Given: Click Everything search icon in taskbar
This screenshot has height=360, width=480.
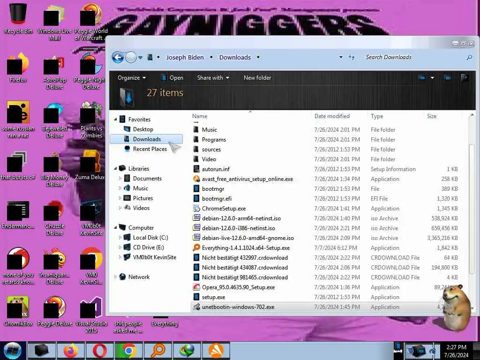Looking at the screenshot, I should click(157, 351).
